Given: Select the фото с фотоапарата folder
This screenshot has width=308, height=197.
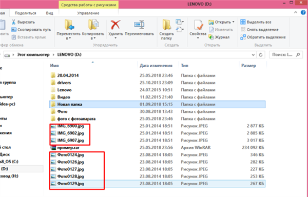Looking at the screenshot, I should pos(157,119).
